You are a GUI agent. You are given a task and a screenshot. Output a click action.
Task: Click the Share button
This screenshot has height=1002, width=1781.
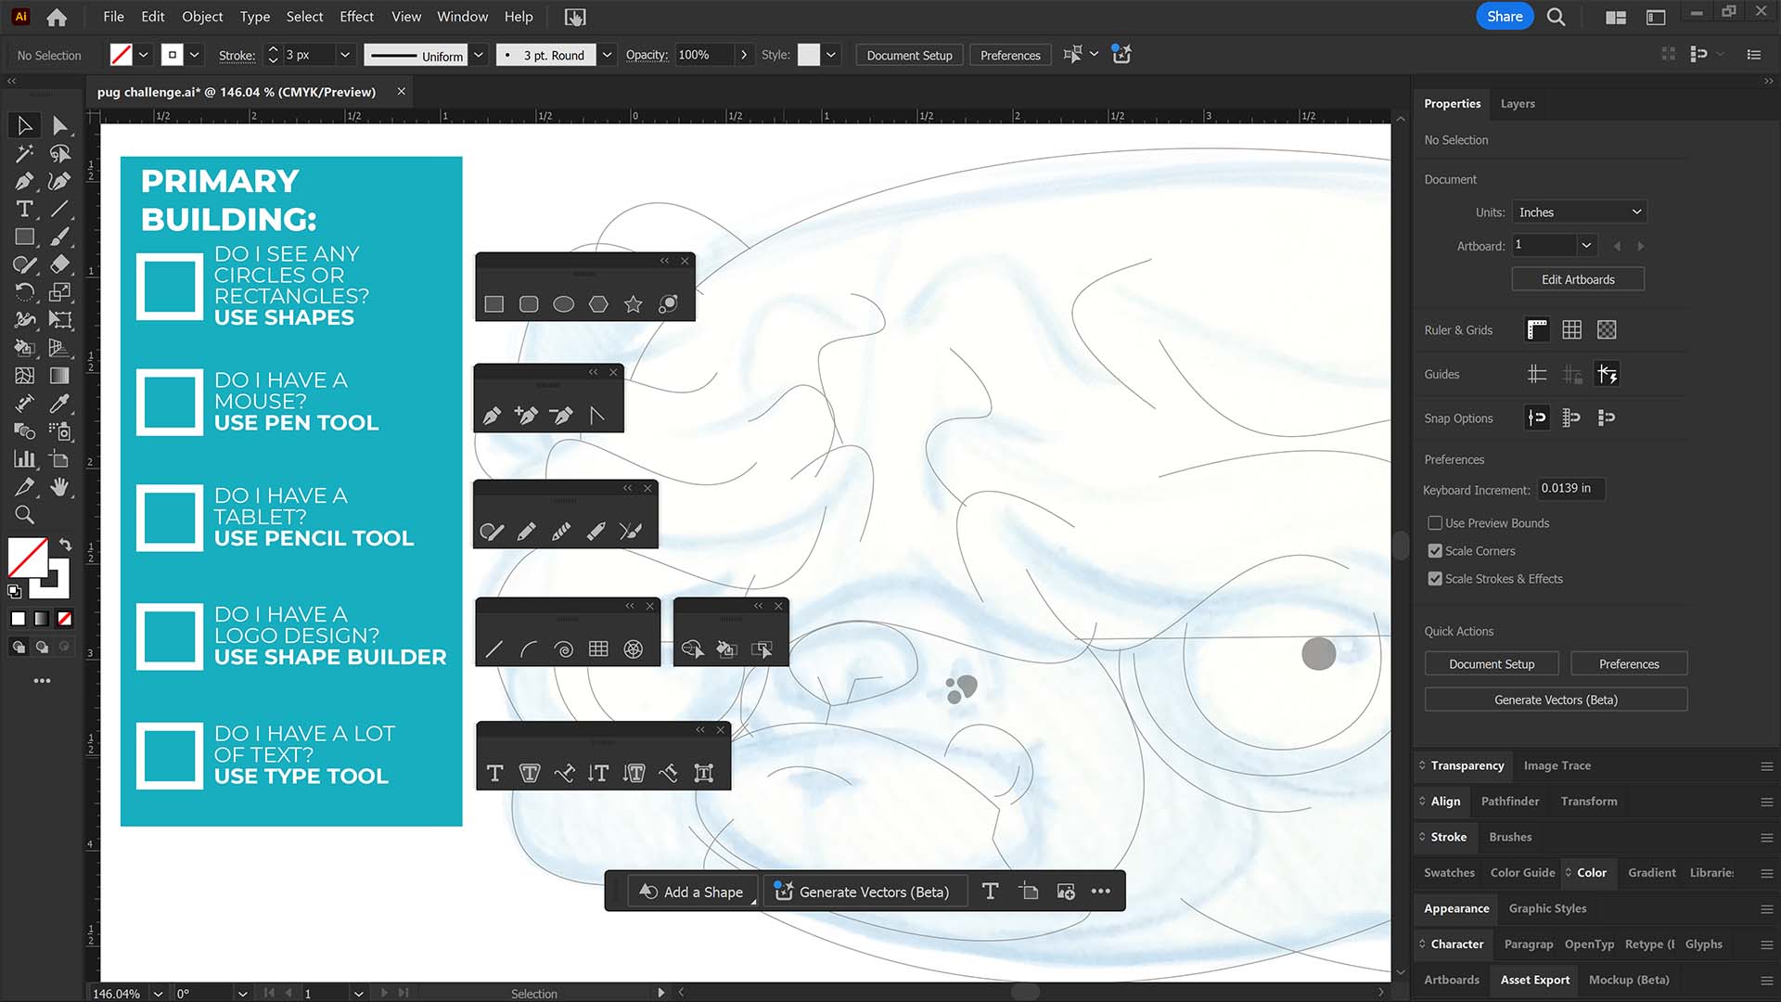1505,17
